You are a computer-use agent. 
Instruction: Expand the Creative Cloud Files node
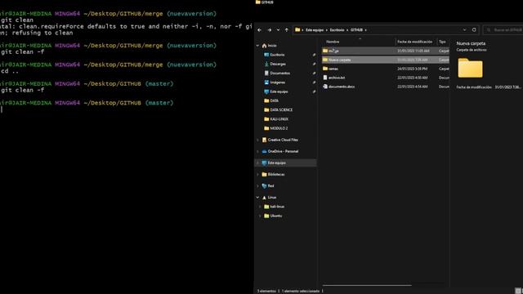coord(258,140)
